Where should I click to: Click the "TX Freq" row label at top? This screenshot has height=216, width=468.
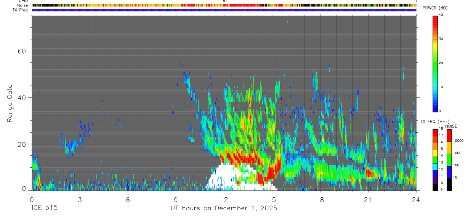tap(21, 10)
